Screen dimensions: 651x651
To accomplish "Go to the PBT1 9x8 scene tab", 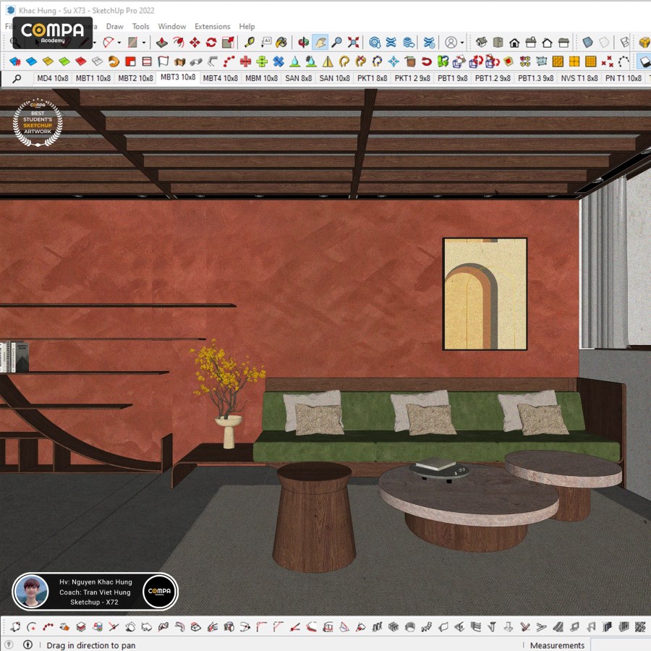I will coord(453,78).
